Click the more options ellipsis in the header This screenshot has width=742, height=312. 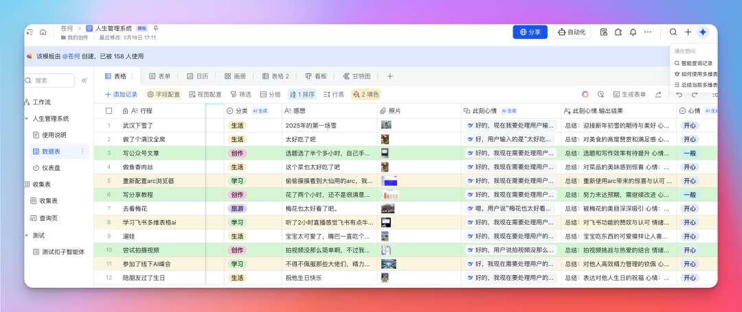(647, 32)
